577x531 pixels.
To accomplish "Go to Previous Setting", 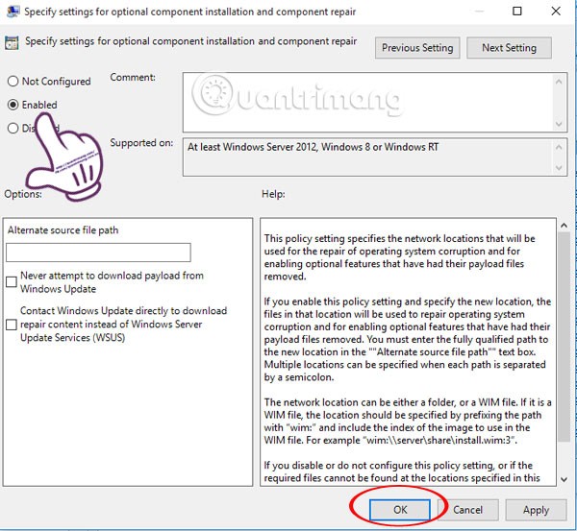I will pyautogui.click(x=416, y=47).
